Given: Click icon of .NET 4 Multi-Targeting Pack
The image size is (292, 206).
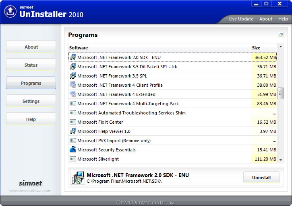Looking at the screenshot, I should coord(73,104).
